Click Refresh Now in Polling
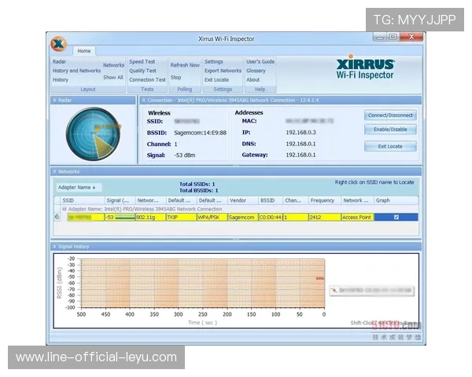This screenshot has width=472, height=377. tap(185, 65)
